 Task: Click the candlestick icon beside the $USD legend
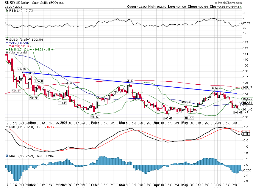tap(7, 40)
